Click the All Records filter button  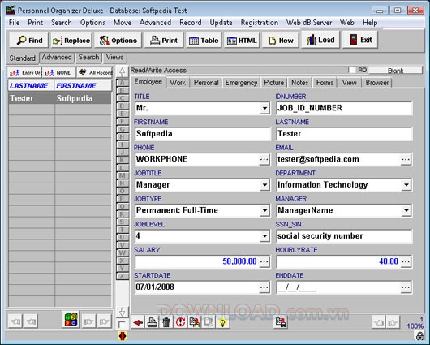click(95, 73)
